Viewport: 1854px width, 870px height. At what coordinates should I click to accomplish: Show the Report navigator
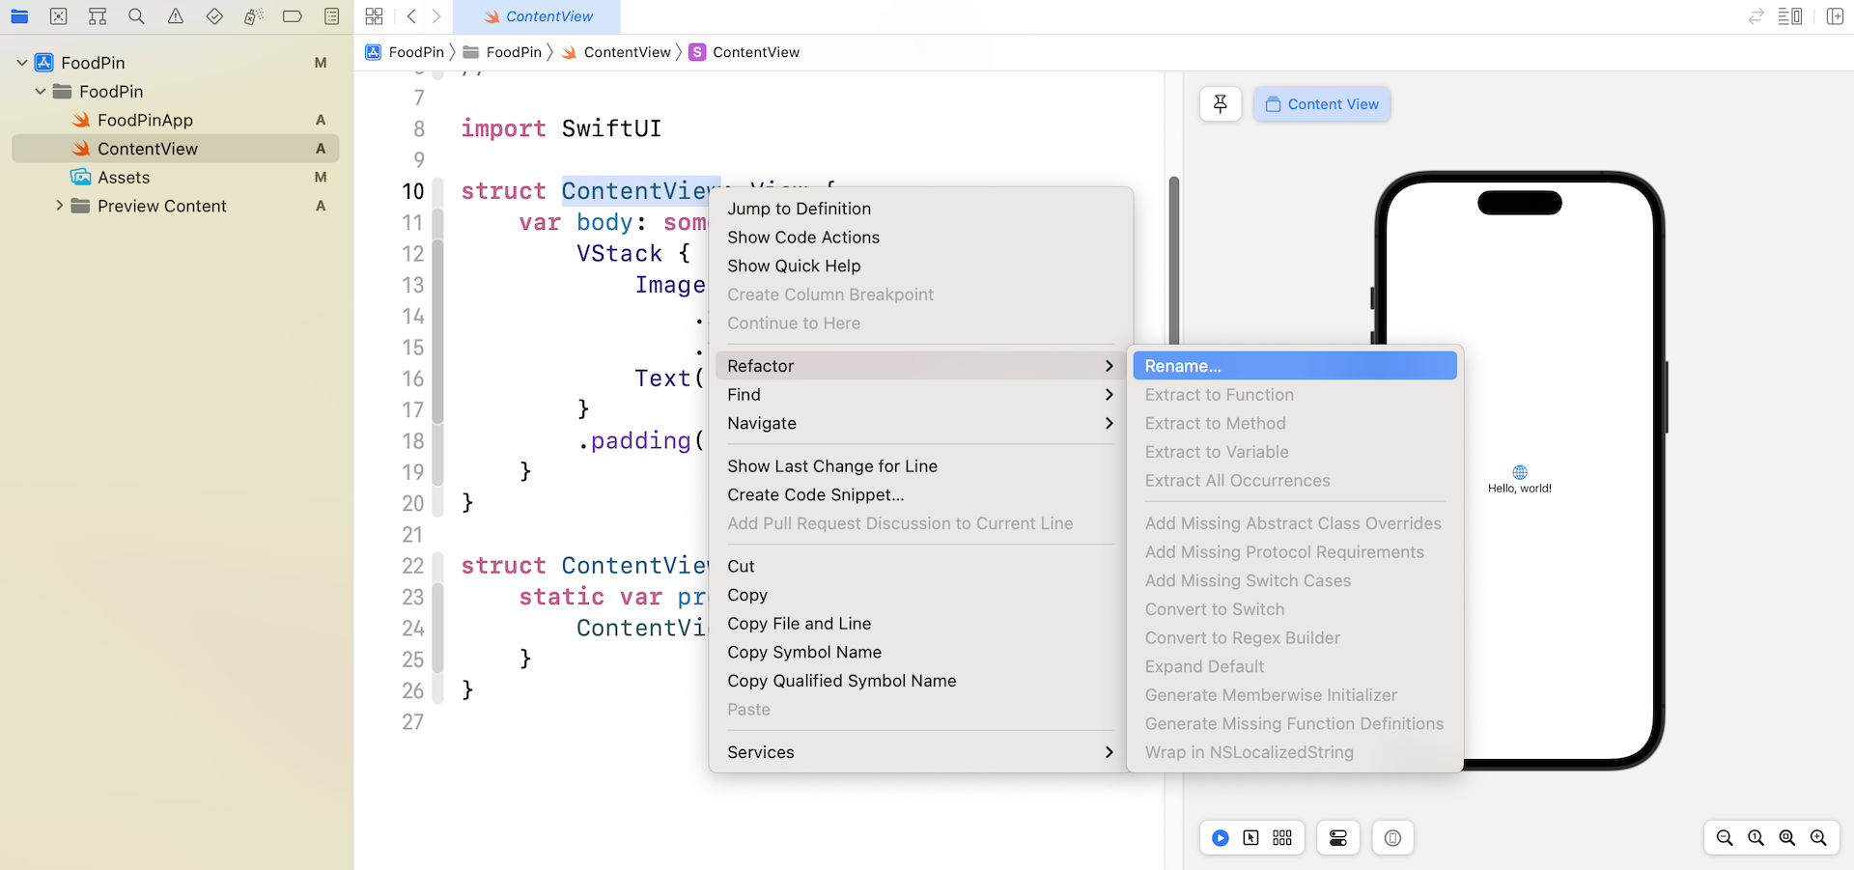tap(331, 16)
